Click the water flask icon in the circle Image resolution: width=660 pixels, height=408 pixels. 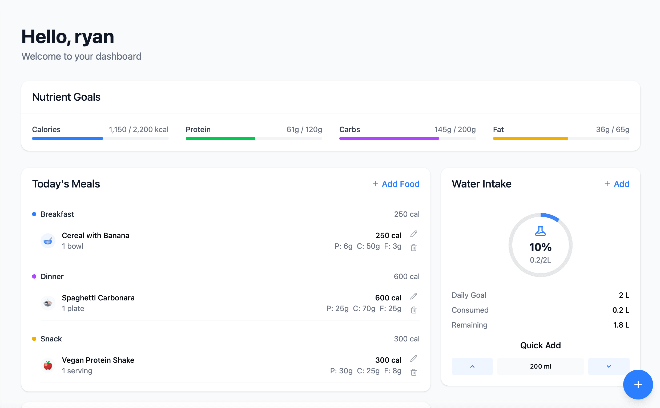coord(540,231)
